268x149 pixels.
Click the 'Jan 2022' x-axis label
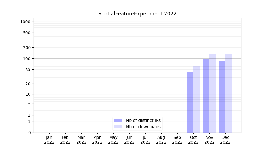(49, 140)
